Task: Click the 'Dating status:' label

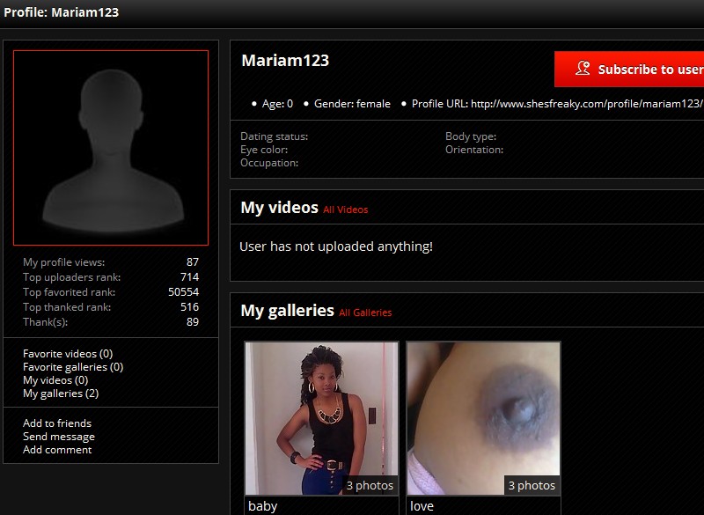Action: [x=275, y=136]
